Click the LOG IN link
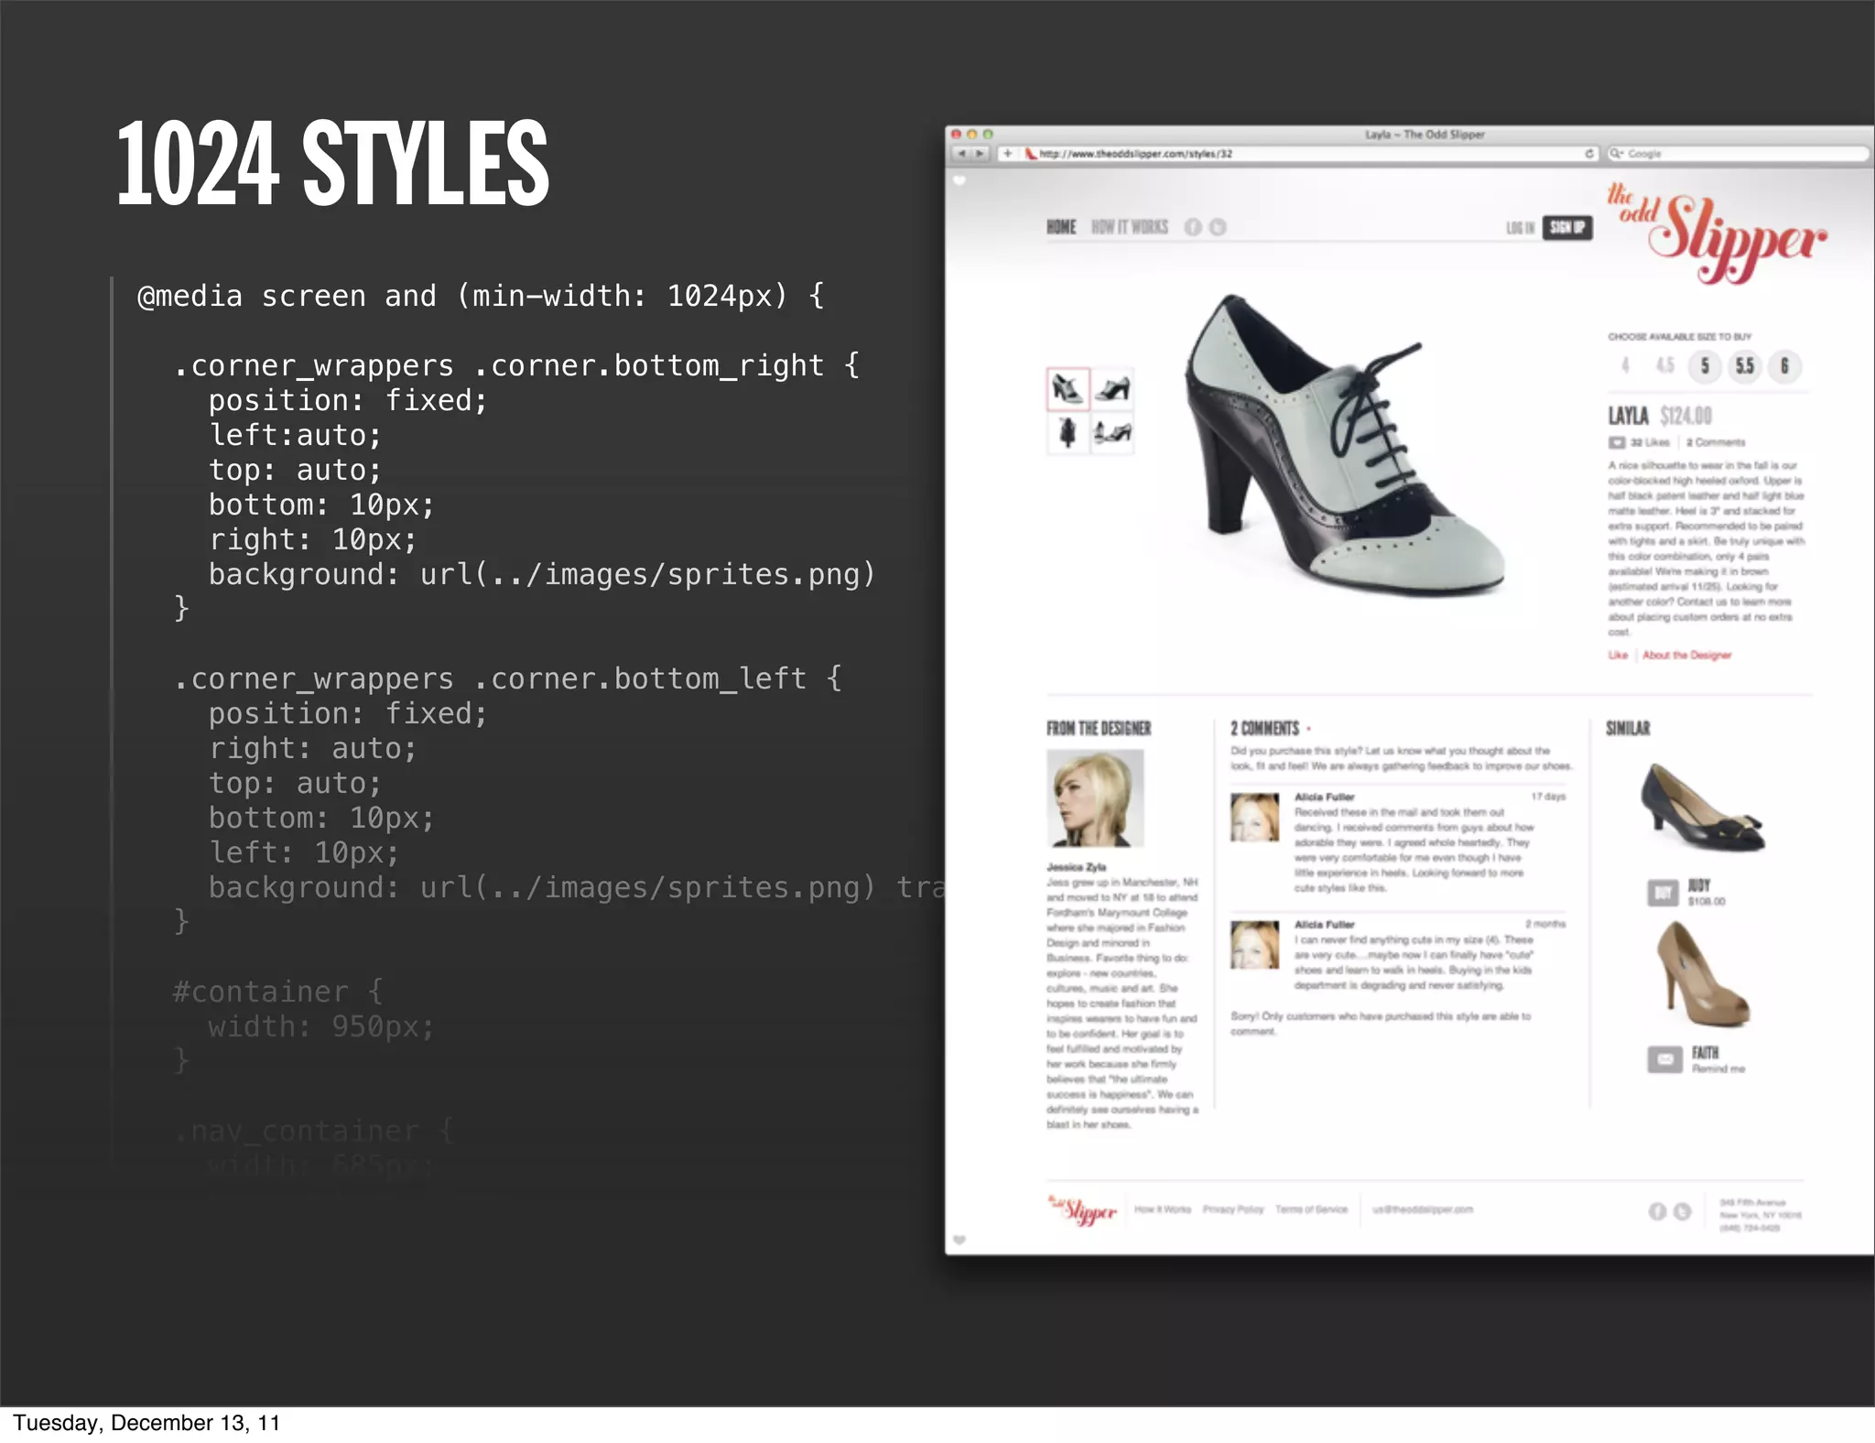This screenshot has width=1875, height=1443. pos(1520,228)
